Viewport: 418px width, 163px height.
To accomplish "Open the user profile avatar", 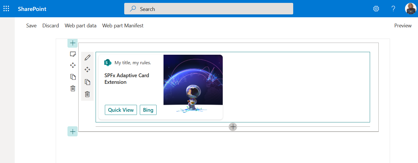I will [410, 9].
